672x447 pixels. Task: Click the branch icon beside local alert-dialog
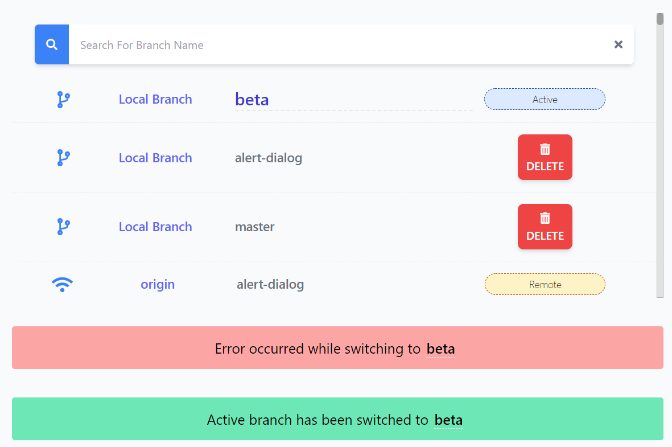pyautogui.click(x=63, y=158)
